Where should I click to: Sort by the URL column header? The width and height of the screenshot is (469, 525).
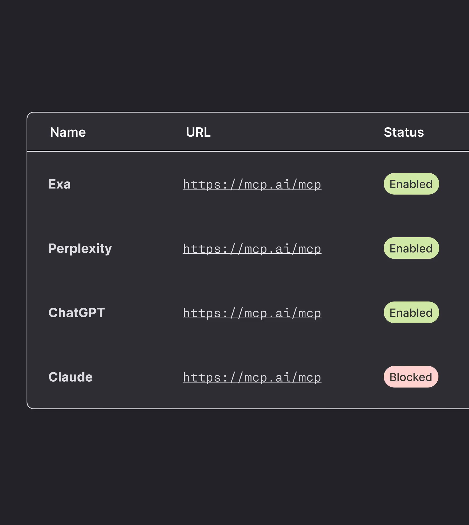[198, 132]
